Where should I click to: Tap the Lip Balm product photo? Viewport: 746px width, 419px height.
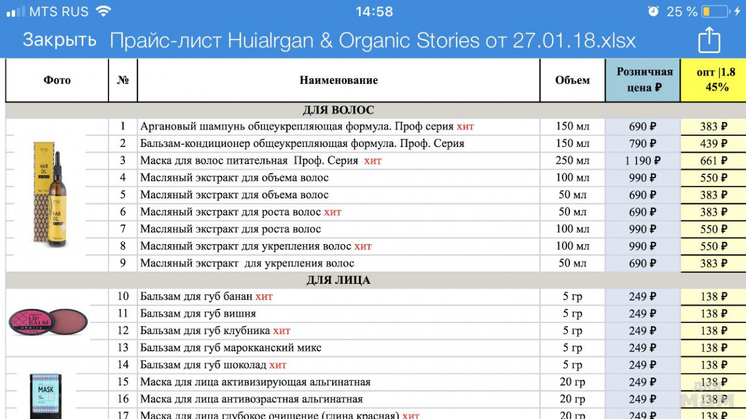[48, 322]
